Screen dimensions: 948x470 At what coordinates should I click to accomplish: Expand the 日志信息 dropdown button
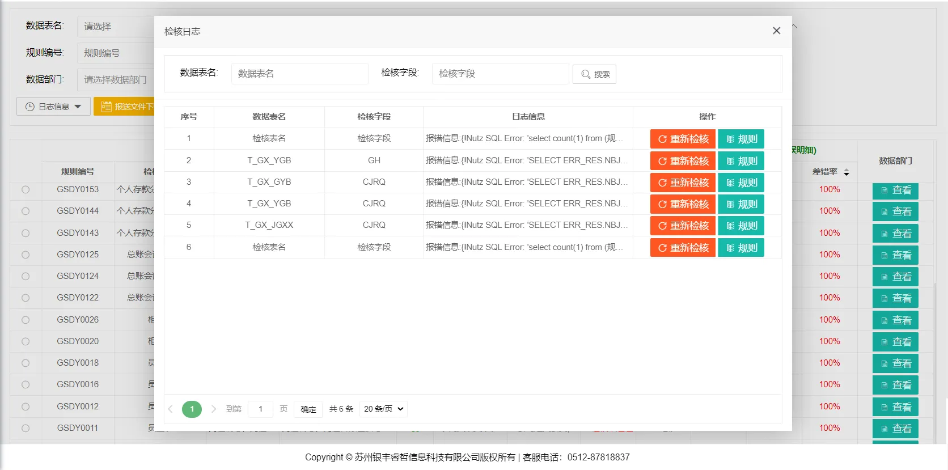pyautogui.click(x=54, y=107)
